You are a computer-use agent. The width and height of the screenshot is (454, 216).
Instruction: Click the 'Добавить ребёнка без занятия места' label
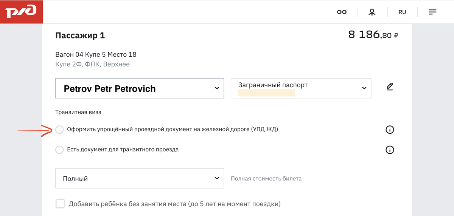[x=174, y=204]
